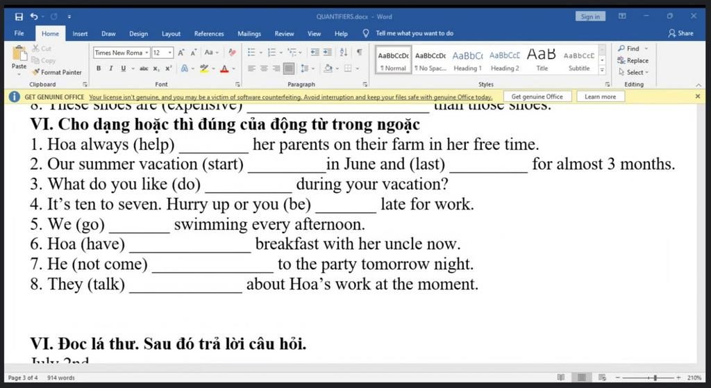This screenshot has width=711, height=388.
Task: Decrease font size with shrink icon
Action: click(x=194, y=53)
